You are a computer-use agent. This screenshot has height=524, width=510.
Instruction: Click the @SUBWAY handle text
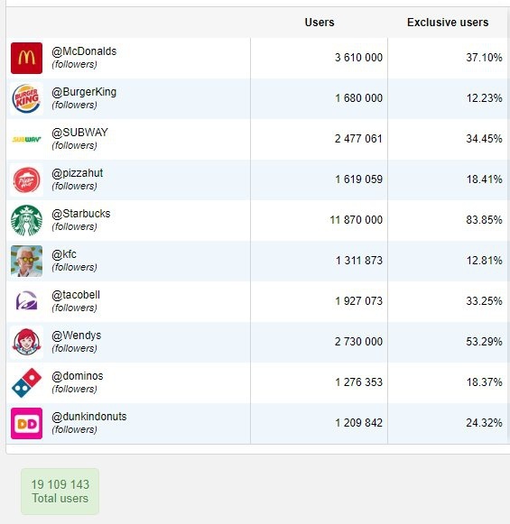79,133
